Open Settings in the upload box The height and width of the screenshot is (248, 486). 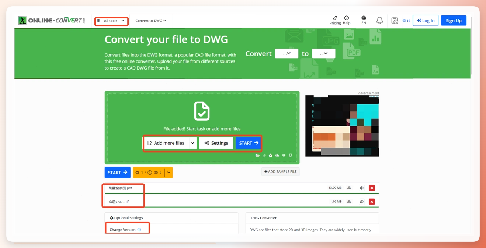[x=216, y=143]
